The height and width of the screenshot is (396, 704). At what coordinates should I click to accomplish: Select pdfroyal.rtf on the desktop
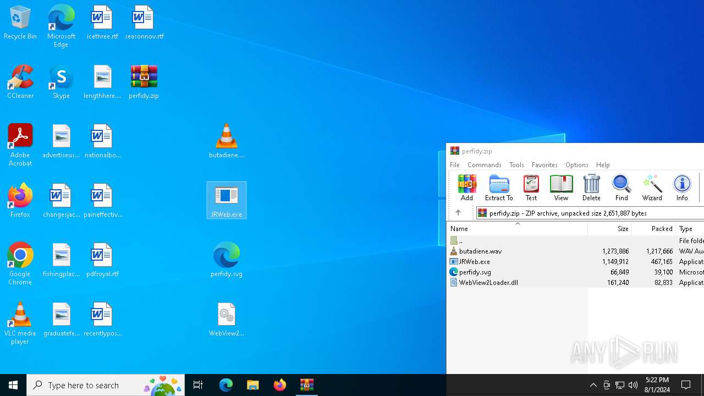(102, 260)
